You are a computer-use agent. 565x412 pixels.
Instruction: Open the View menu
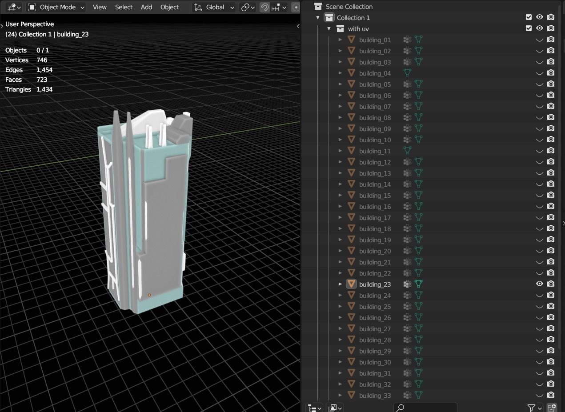click(100, 7)
